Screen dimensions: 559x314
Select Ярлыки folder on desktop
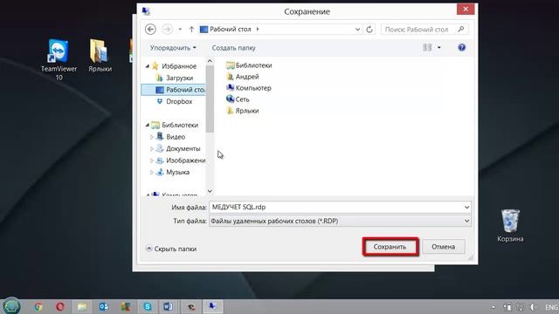pyautogui.click(x=100, y=56)
